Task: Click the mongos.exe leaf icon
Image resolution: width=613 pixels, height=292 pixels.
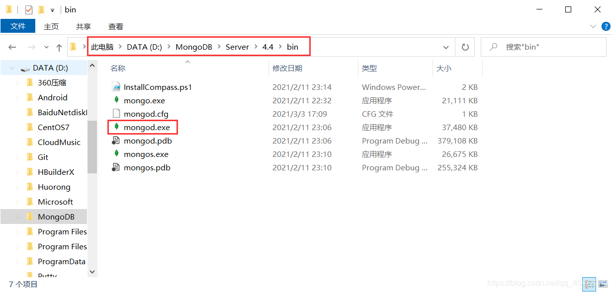Action: tap(116, 153)
